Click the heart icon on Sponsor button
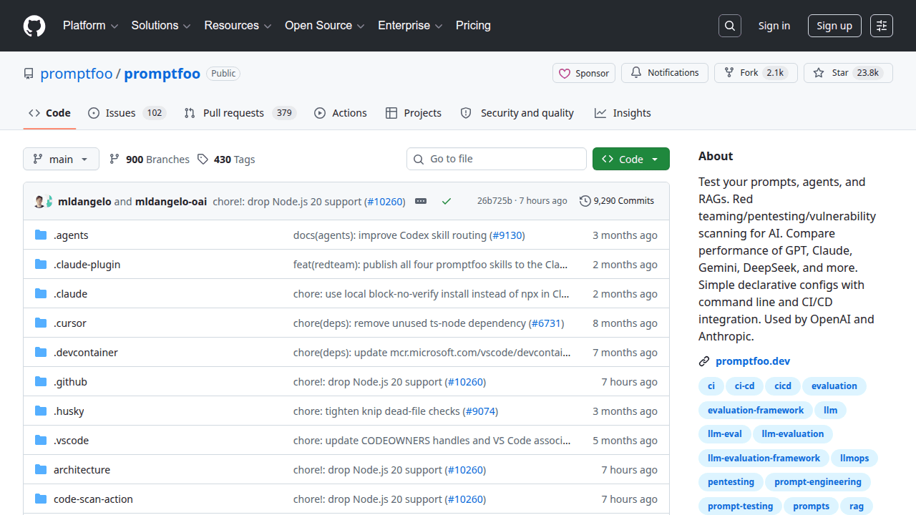The image size is (916, 515). pos(565,73)
